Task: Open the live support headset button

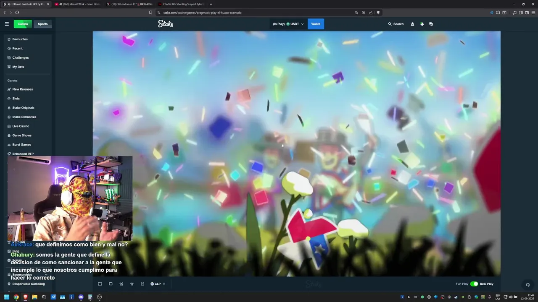Action: click(x=528, y=285)
